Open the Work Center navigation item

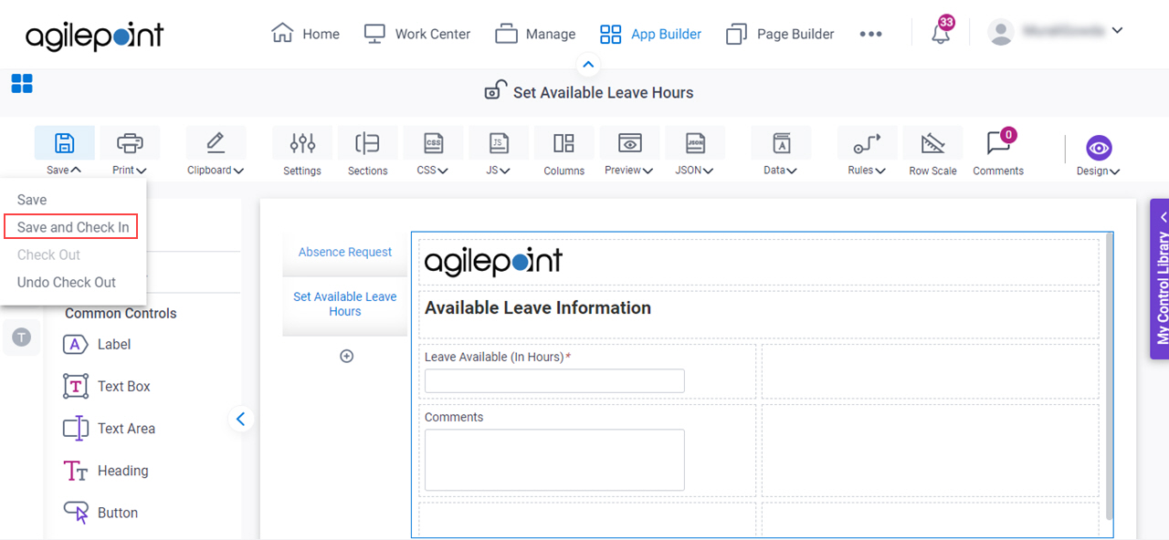click(x=417, y=34)
